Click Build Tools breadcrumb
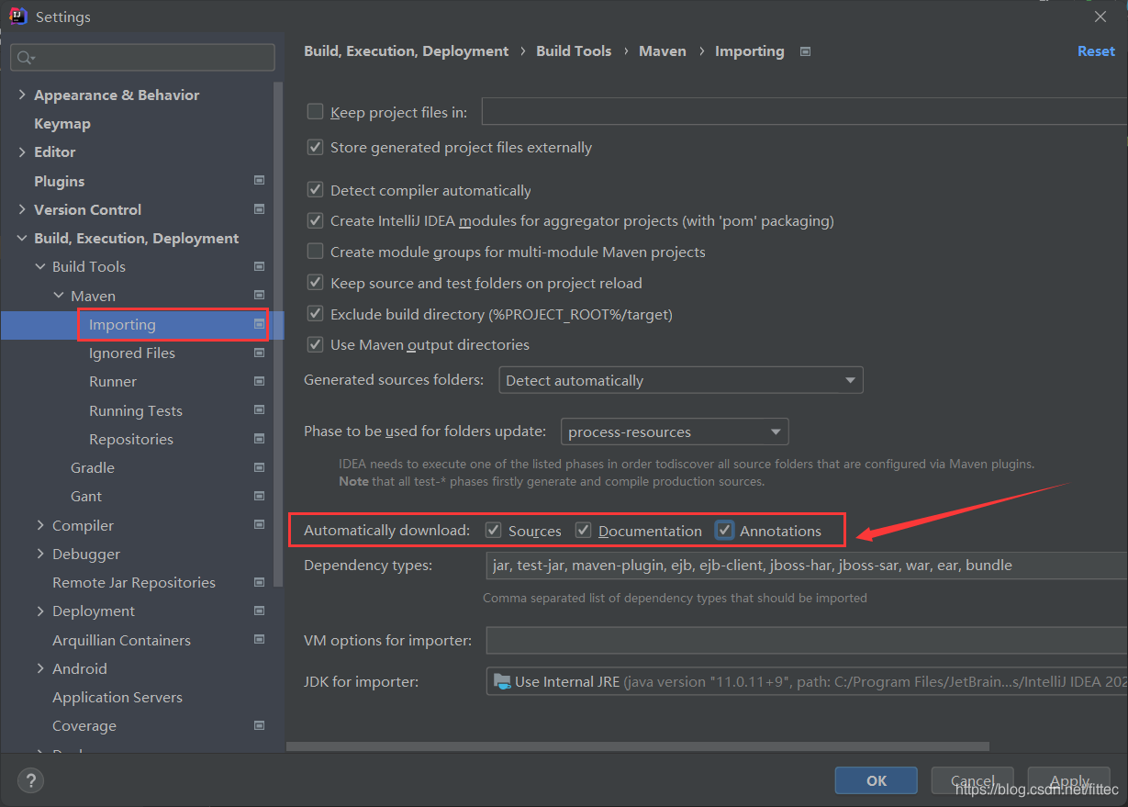 pos(574,51)
